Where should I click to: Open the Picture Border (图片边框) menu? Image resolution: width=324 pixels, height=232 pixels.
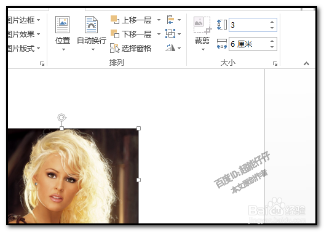tap(24, 20)
